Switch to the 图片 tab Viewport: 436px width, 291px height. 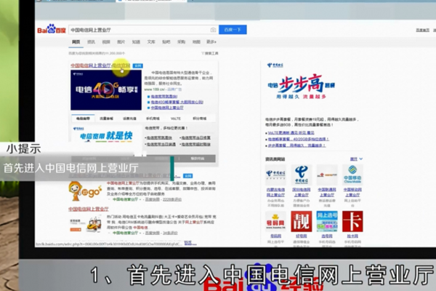point(121,41)
